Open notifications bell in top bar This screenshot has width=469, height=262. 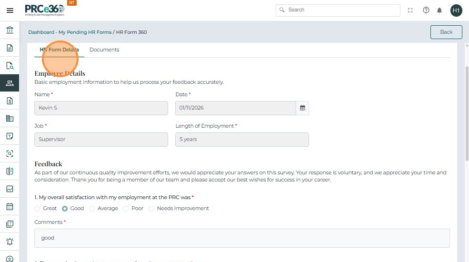pos(439,10)
